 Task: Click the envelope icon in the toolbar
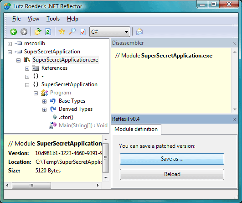click(139, 31)
